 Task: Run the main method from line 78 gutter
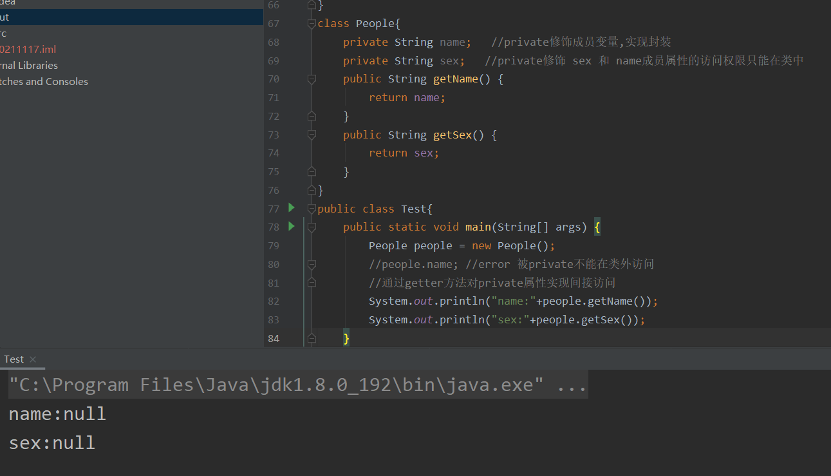[292, 226]
